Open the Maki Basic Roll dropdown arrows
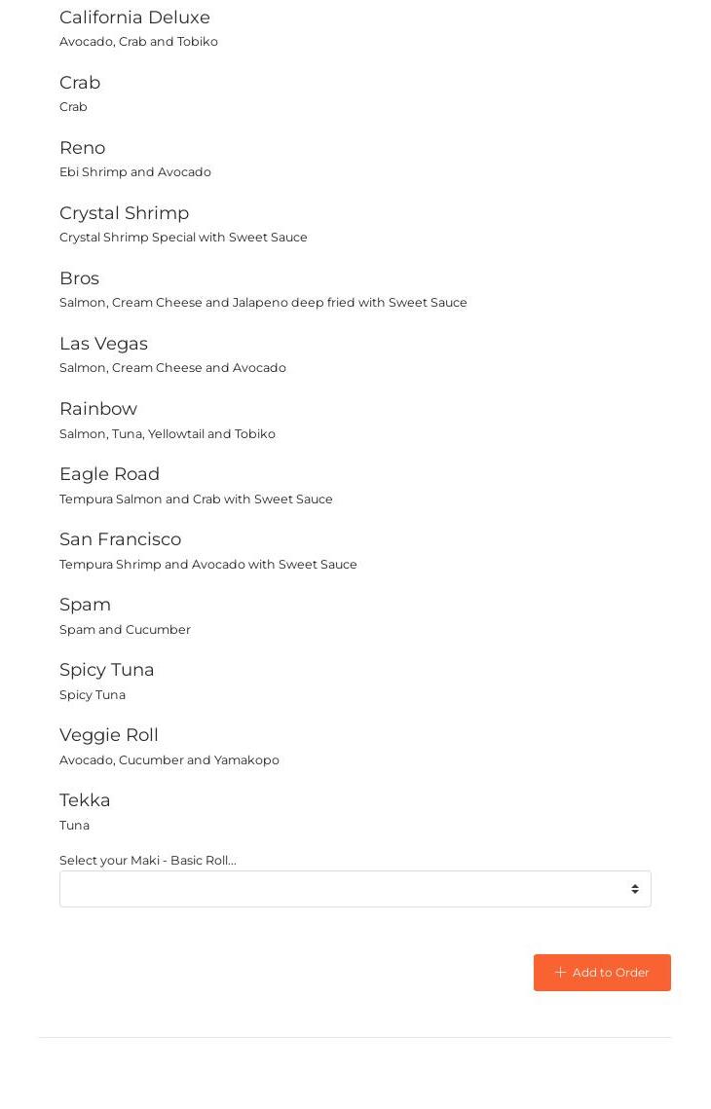This screenshot has width=711, height=1109. tap(634, 889)
